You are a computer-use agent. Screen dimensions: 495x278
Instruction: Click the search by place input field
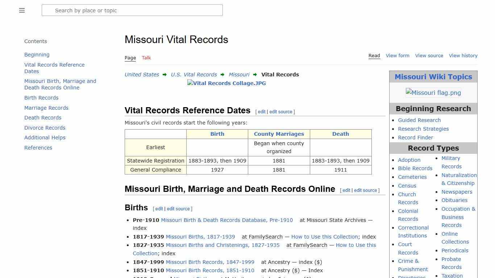tap(132, 10)
